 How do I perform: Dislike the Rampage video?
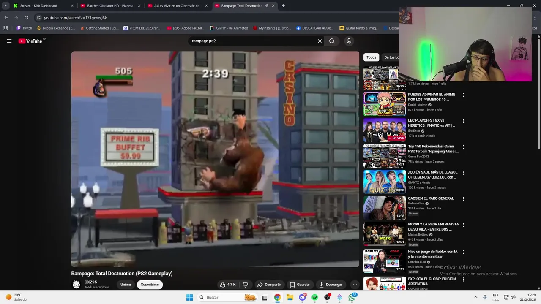pyautogui.click(x=246, y=285)
